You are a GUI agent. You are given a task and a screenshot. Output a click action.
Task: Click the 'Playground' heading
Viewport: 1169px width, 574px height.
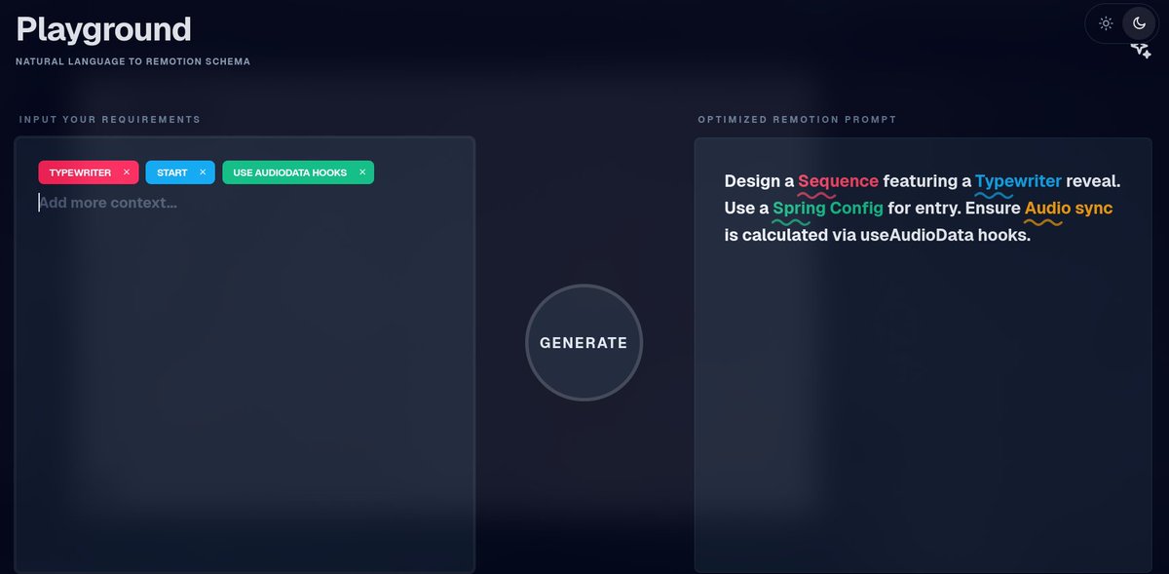pyautogui.click(x=103, y=29)
